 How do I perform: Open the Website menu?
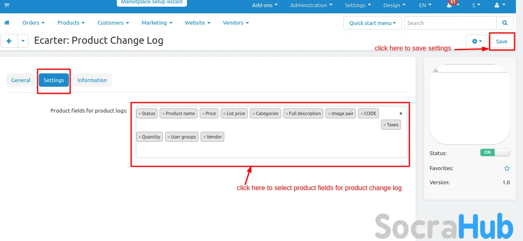198,23
